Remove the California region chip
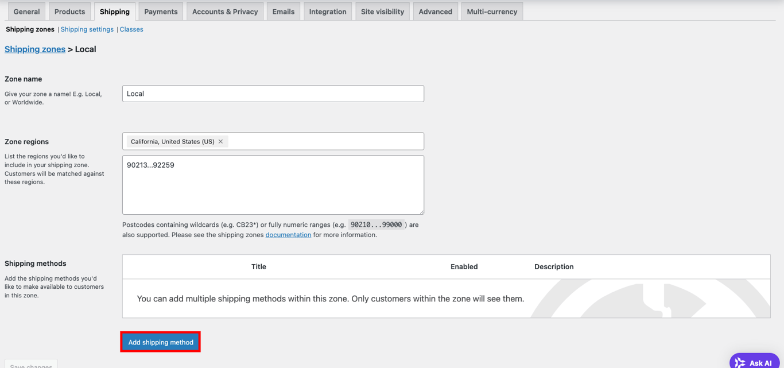 (220, 141)
